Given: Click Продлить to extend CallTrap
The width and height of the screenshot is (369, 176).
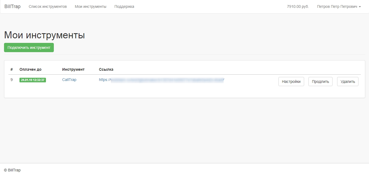Looking at the screenshot, I should pyautogui.click(x=320, y=82).
